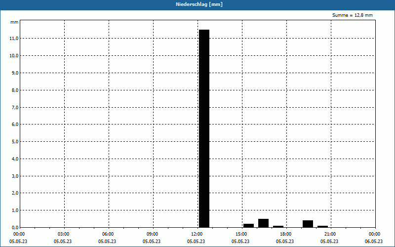Screen dimensions: 395x247
Task: Click the 1,0 y-axis value
Action: point(15,210)
